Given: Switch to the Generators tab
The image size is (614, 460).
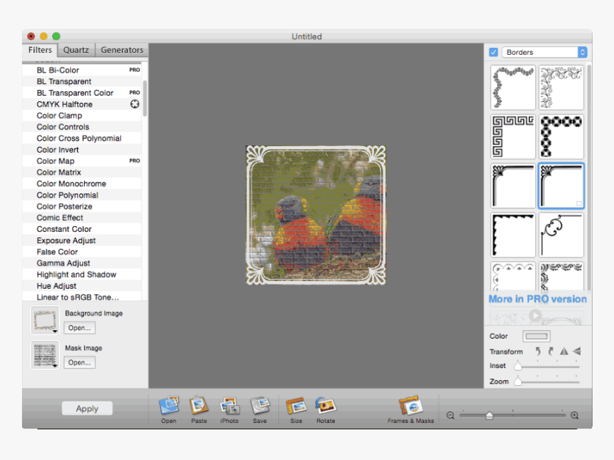Looking at the screenshot, I should point(121,50).
